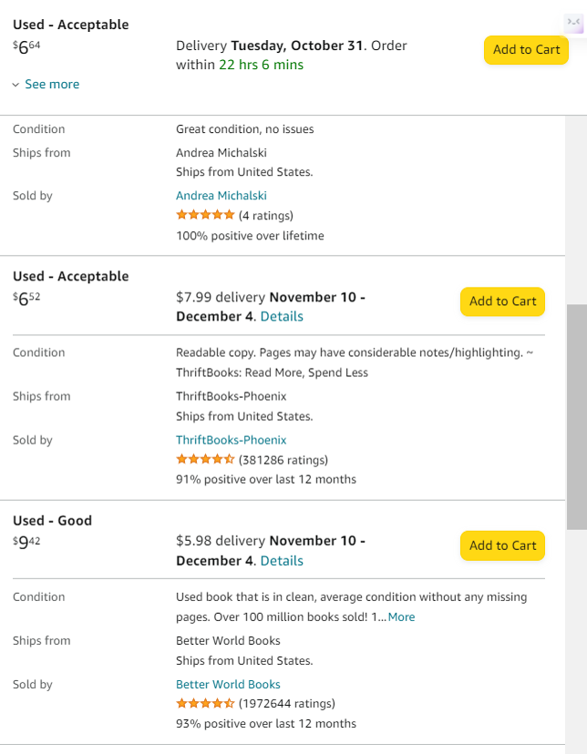Add the ThriftBooks $6.52 offer to cart
587x754 pixels.
(x=502, y=301)
